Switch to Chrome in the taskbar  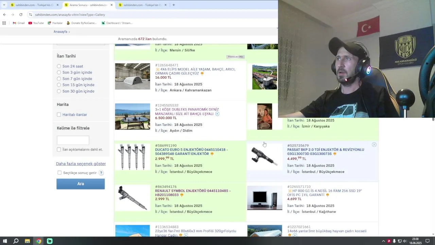[x=38, y=241]
